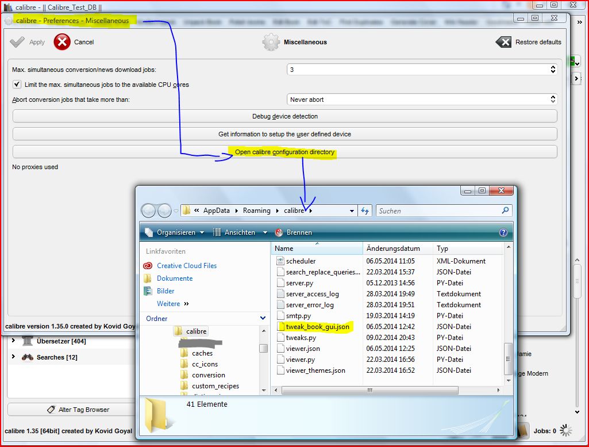Toggle Limit max simultaneous jobs checkbox
This screenshot has height=447, width=589.
(x=17, y=84)
